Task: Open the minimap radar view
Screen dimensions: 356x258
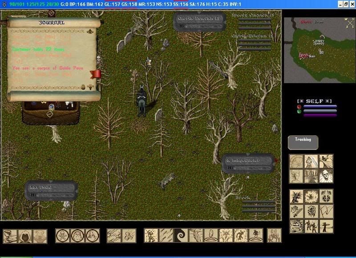Action: (x=320, y=50)
